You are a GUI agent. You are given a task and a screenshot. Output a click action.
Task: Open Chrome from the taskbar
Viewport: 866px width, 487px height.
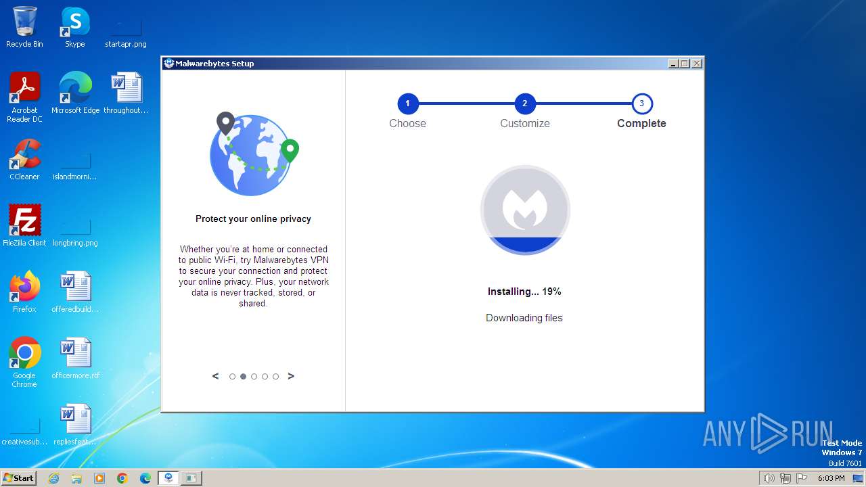click(122, 478)
